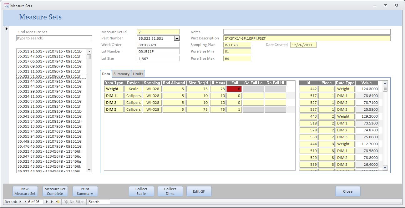Go to first record navigation arrow
This screenshot has width=405, height=208.
pos(20,202)
